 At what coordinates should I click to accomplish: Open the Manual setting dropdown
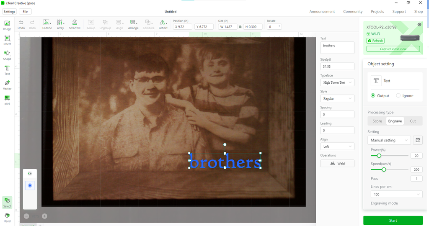pos(389,140)
